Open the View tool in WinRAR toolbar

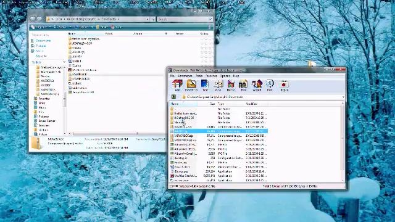218,86
